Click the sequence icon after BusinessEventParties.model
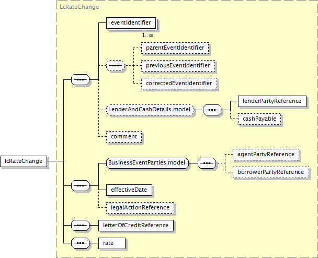The width and height of the screenshot is (318, 258). click(x=207, y=163)
